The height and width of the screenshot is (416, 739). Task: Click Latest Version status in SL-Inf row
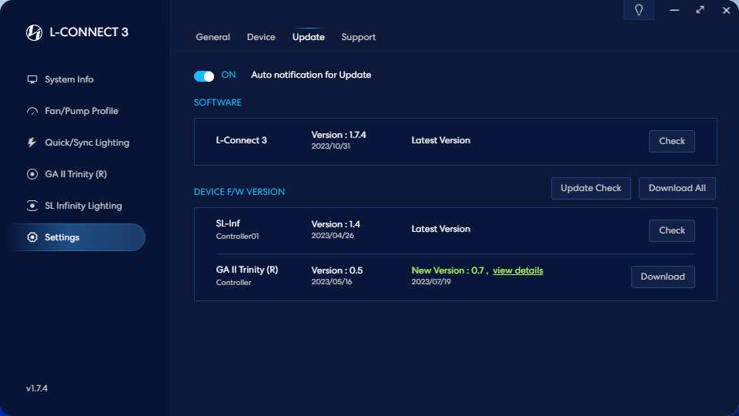click(x=440, y=229)
